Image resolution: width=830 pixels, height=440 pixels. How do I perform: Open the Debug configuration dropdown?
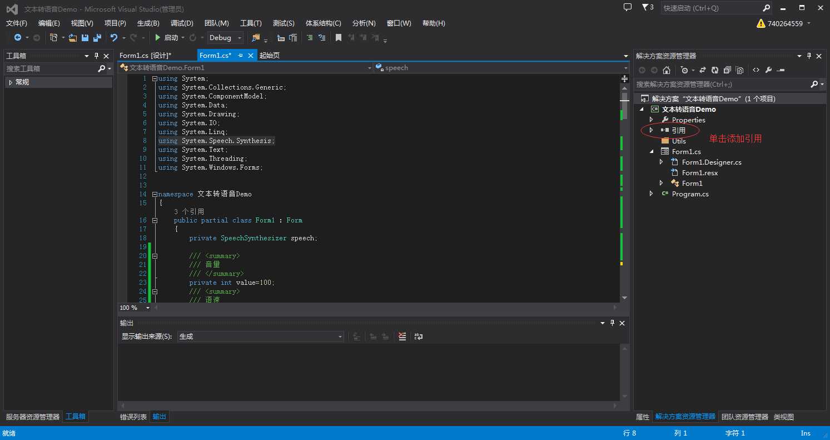coord(226,38)
